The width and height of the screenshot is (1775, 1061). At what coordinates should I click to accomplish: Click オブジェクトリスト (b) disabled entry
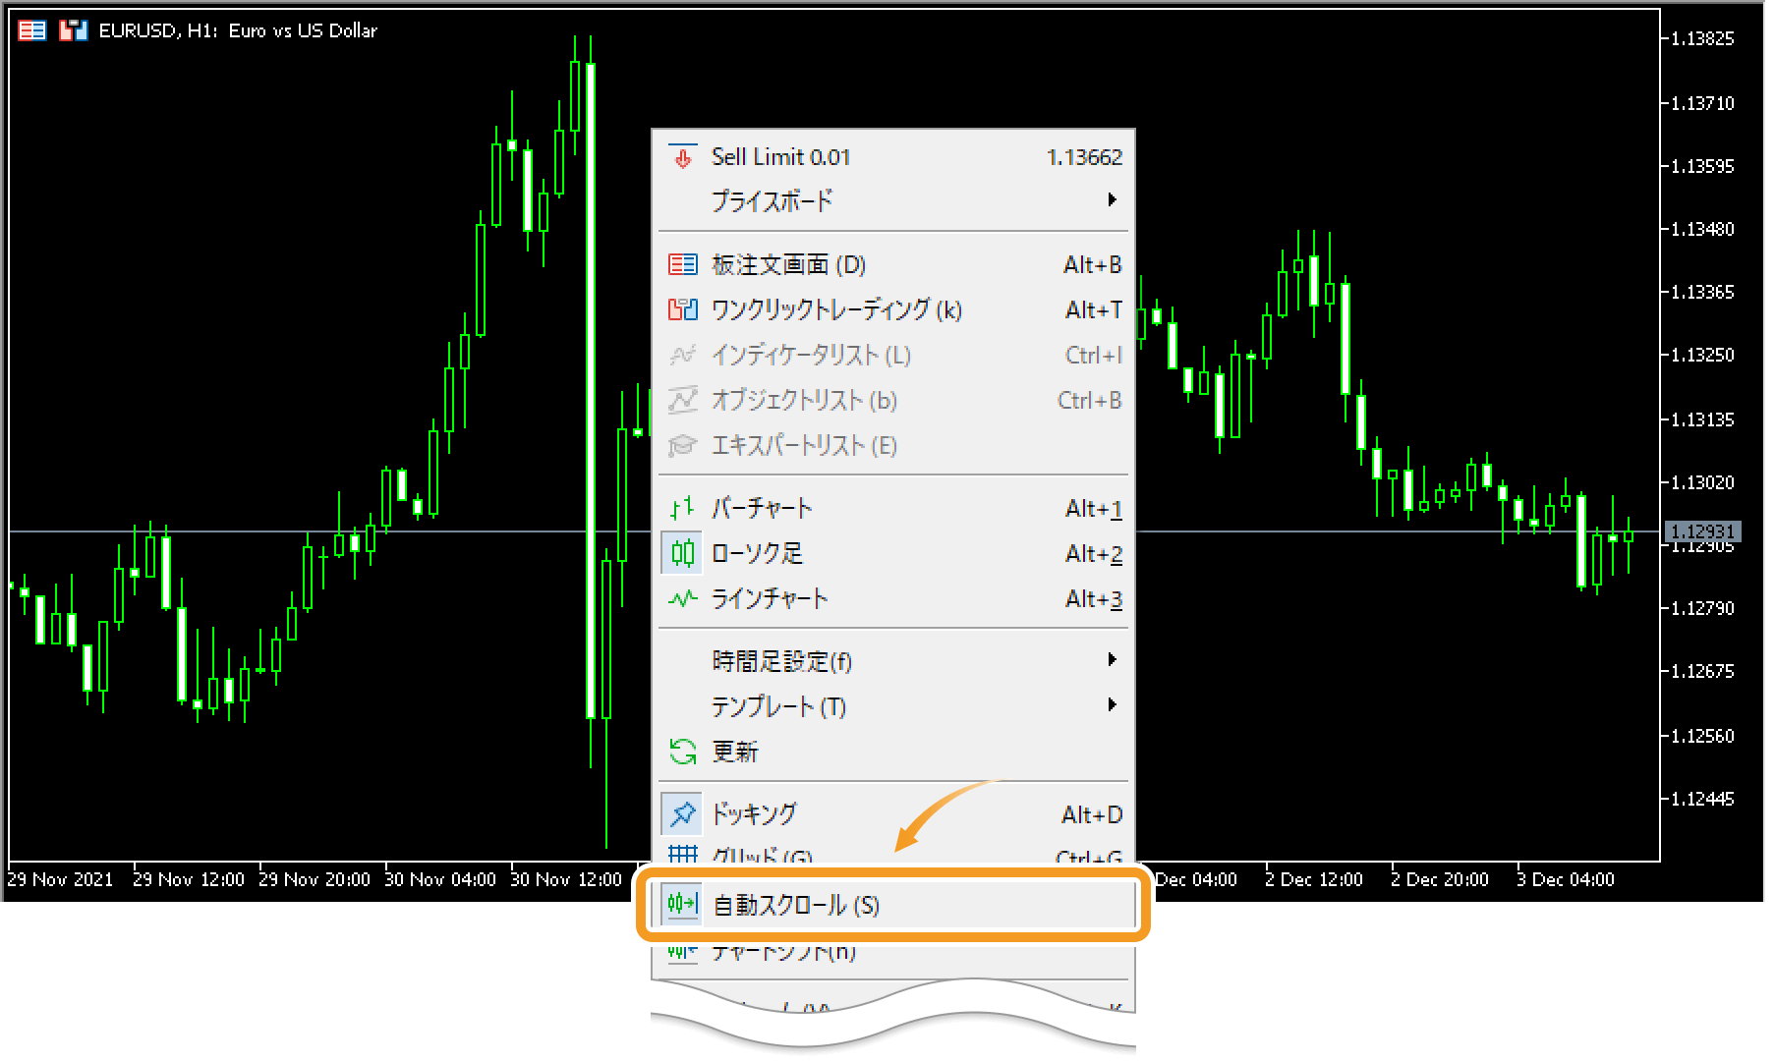[893, 400]
